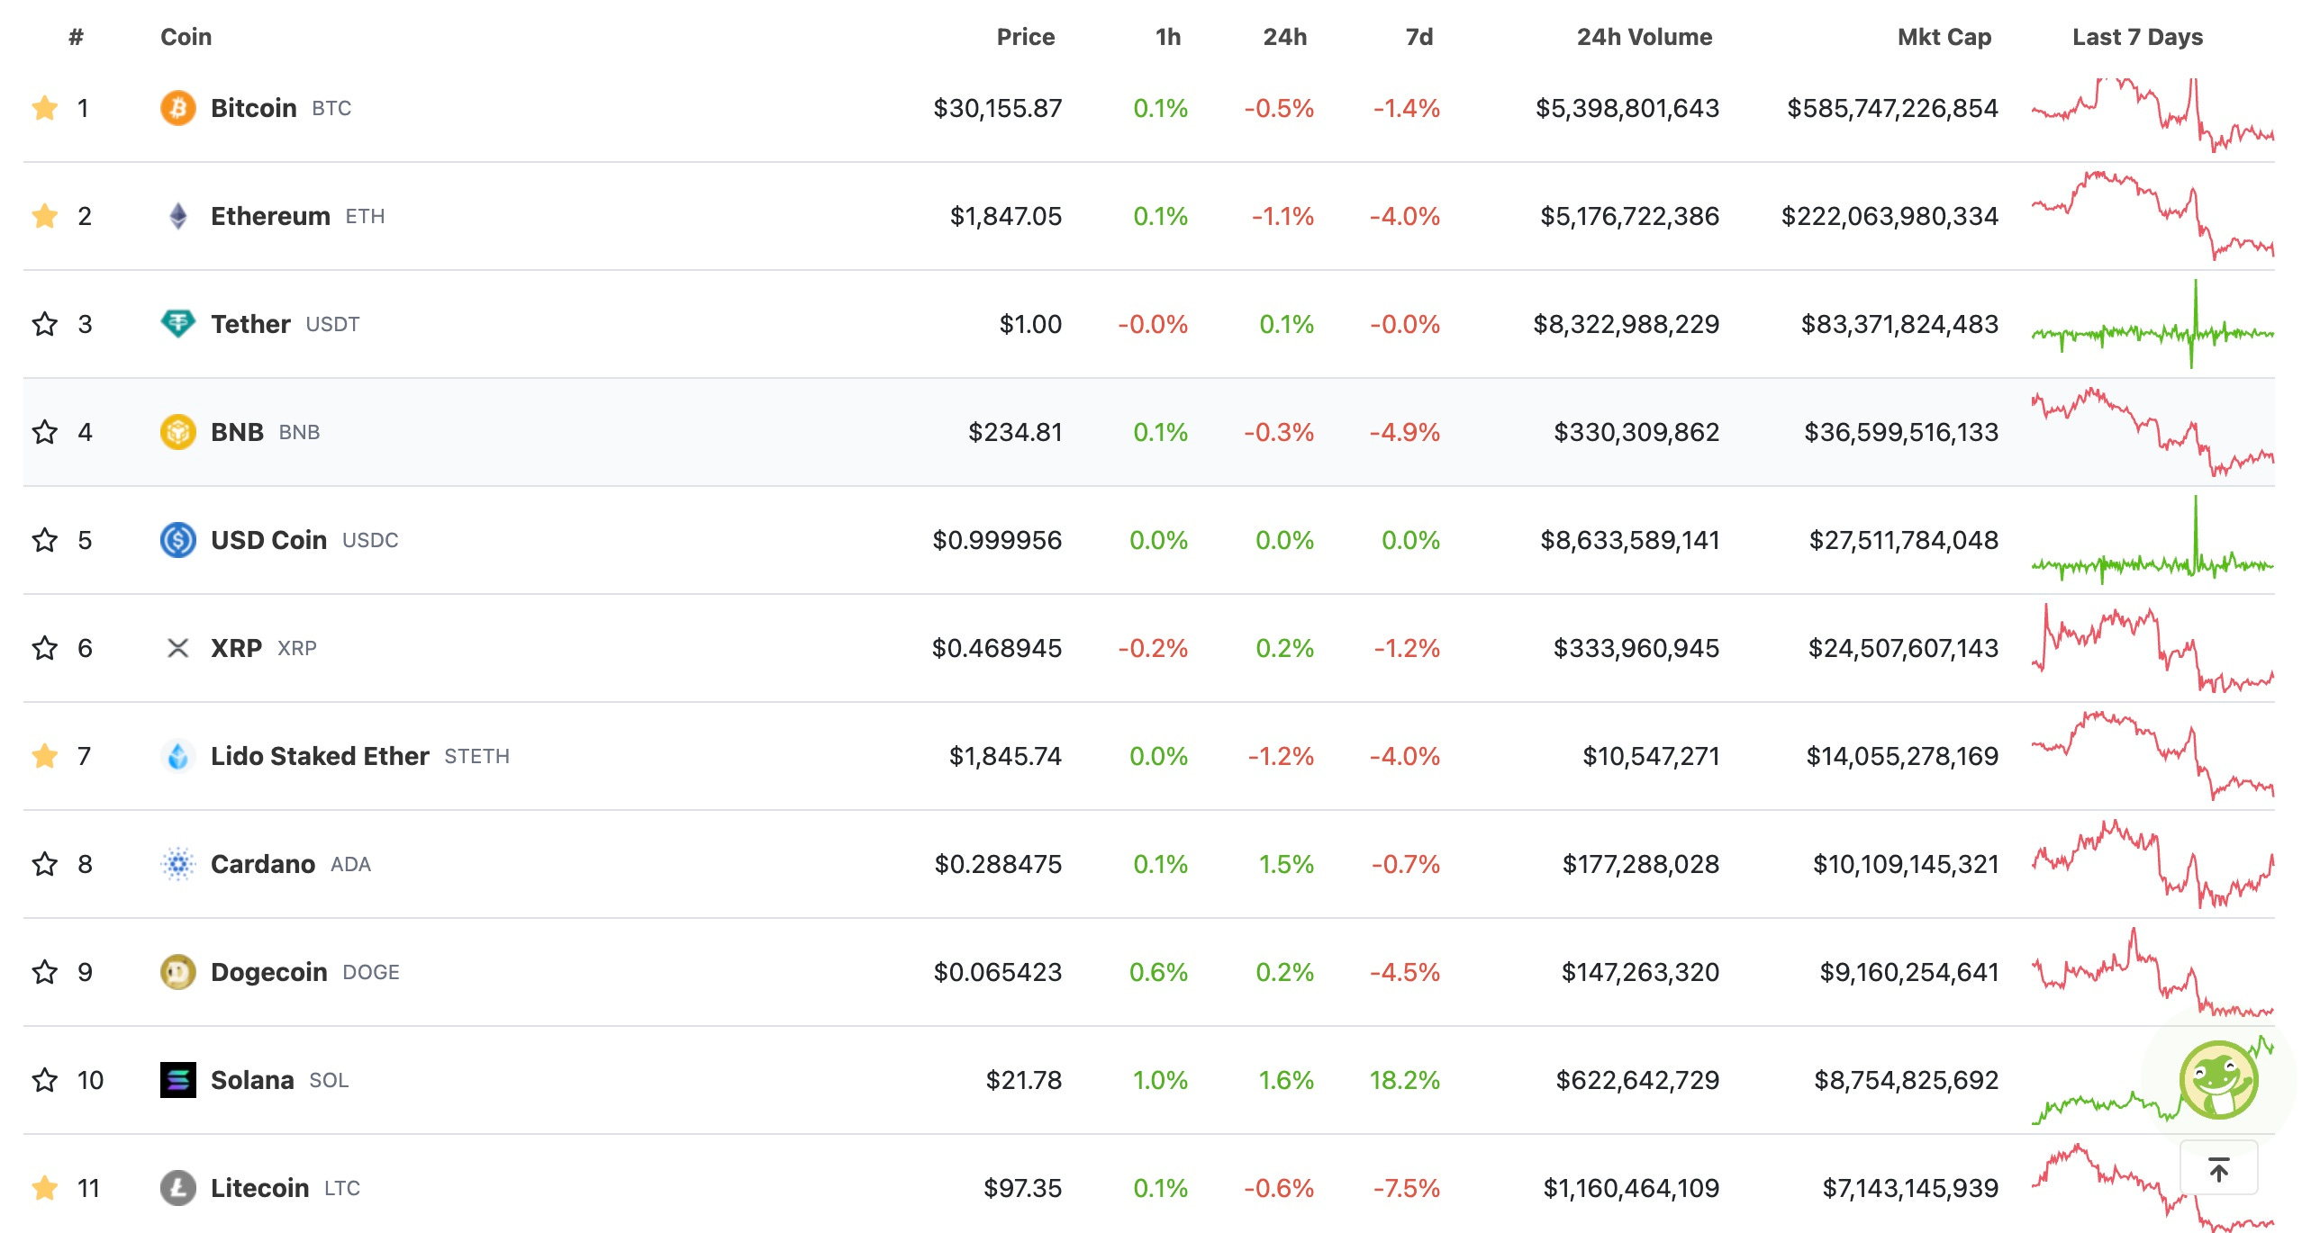Unfavorite Litecoin via its gold star
The image size is (2302, 1233).
pyautogui.click(x=45, y=1188)
